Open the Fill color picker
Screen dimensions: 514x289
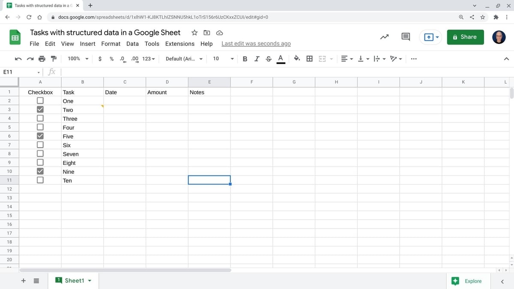click(296, 59)
